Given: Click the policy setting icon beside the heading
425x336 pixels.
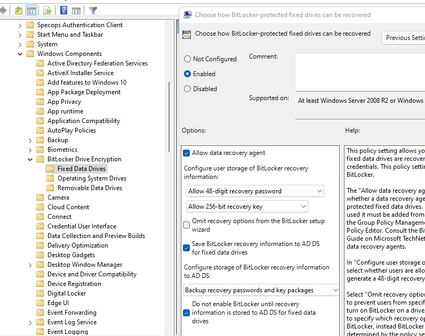Looking at the screenshot, I should 187,35.
